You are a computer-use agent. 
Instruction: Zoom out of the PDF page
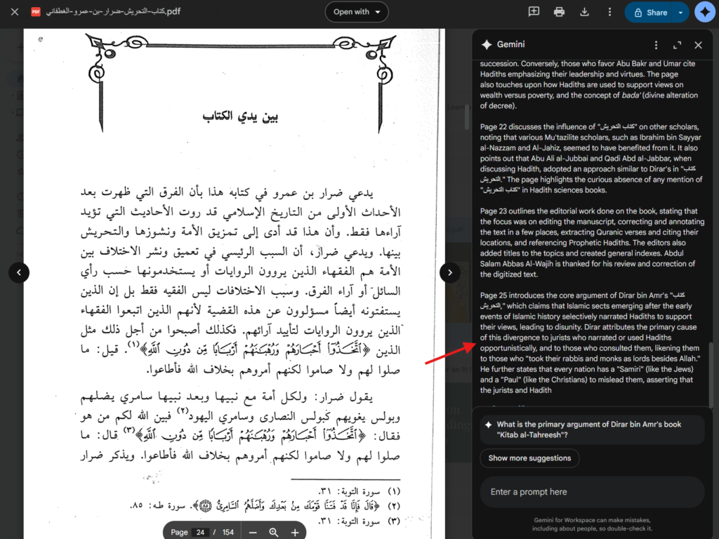pos(253,532)
